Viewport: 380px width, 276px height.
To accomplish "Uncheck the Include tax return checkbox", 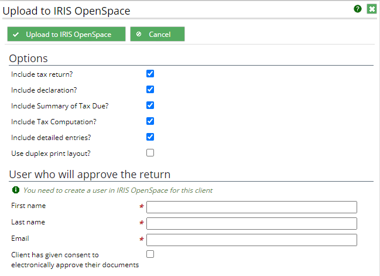I will [150, 73].
